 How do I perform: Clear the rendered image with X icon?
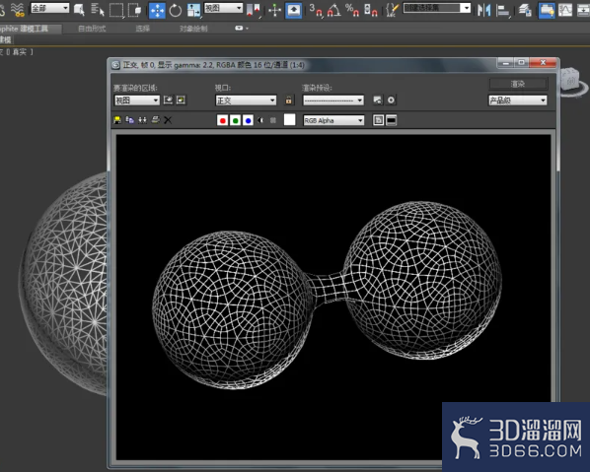click(168, 120)
